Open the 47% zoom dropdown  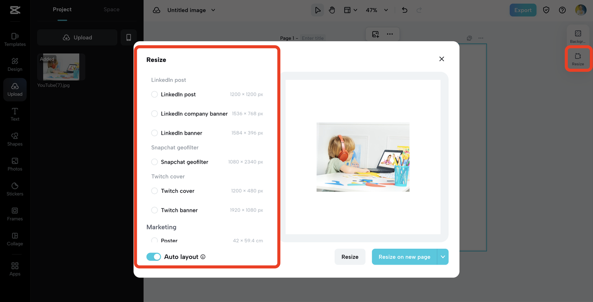(377, 10)
